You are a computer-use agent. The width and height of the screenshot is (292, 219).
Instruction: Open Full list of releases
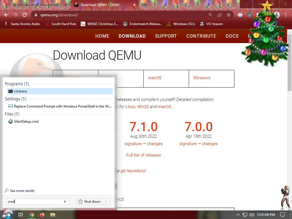click(144, 155)
